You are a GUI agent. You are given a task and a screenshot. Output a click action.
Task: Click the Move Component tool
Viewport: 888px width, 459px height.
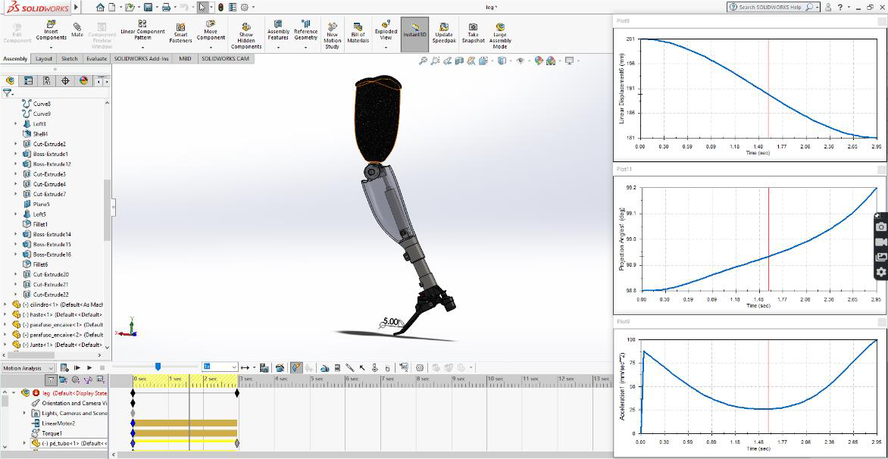211,30
